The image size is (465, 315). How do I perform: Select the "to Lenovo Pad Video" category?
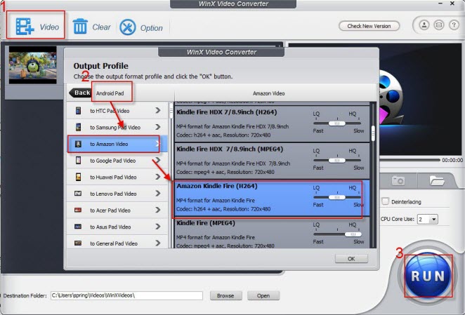(x=117, y=194)
